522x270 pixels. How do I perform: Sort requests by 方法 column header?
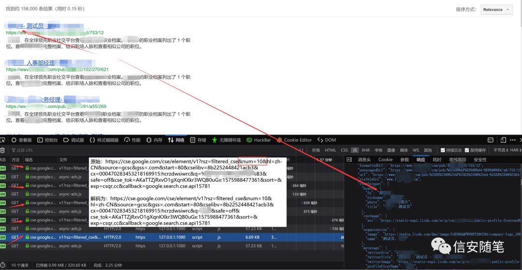(x=15, y=160)
